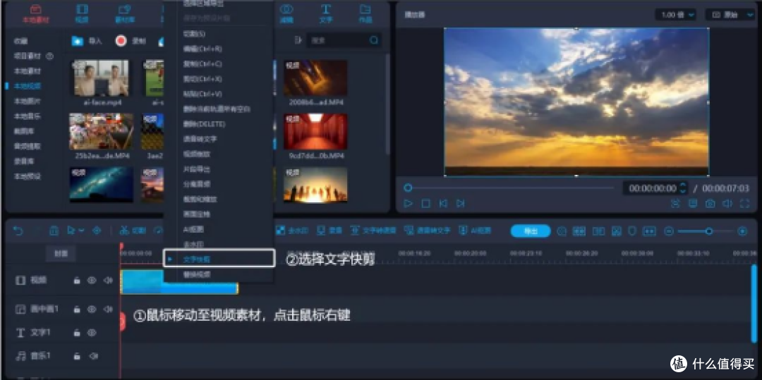762x380 pixels.
Task: Lock the 画中画1 track
Action: (76, 309)
